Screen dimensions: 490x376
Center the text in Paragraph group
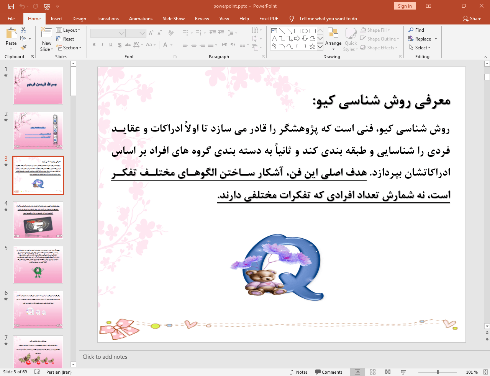194,45
